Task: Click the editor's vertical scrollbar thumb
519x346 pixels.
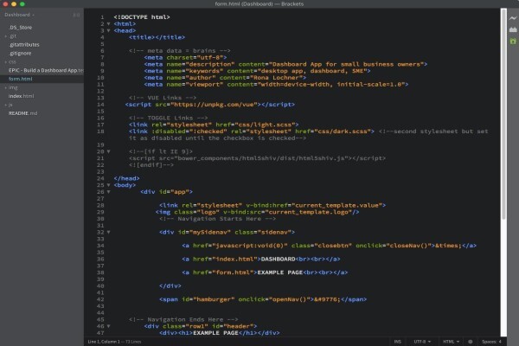Action: pos(503,114)
